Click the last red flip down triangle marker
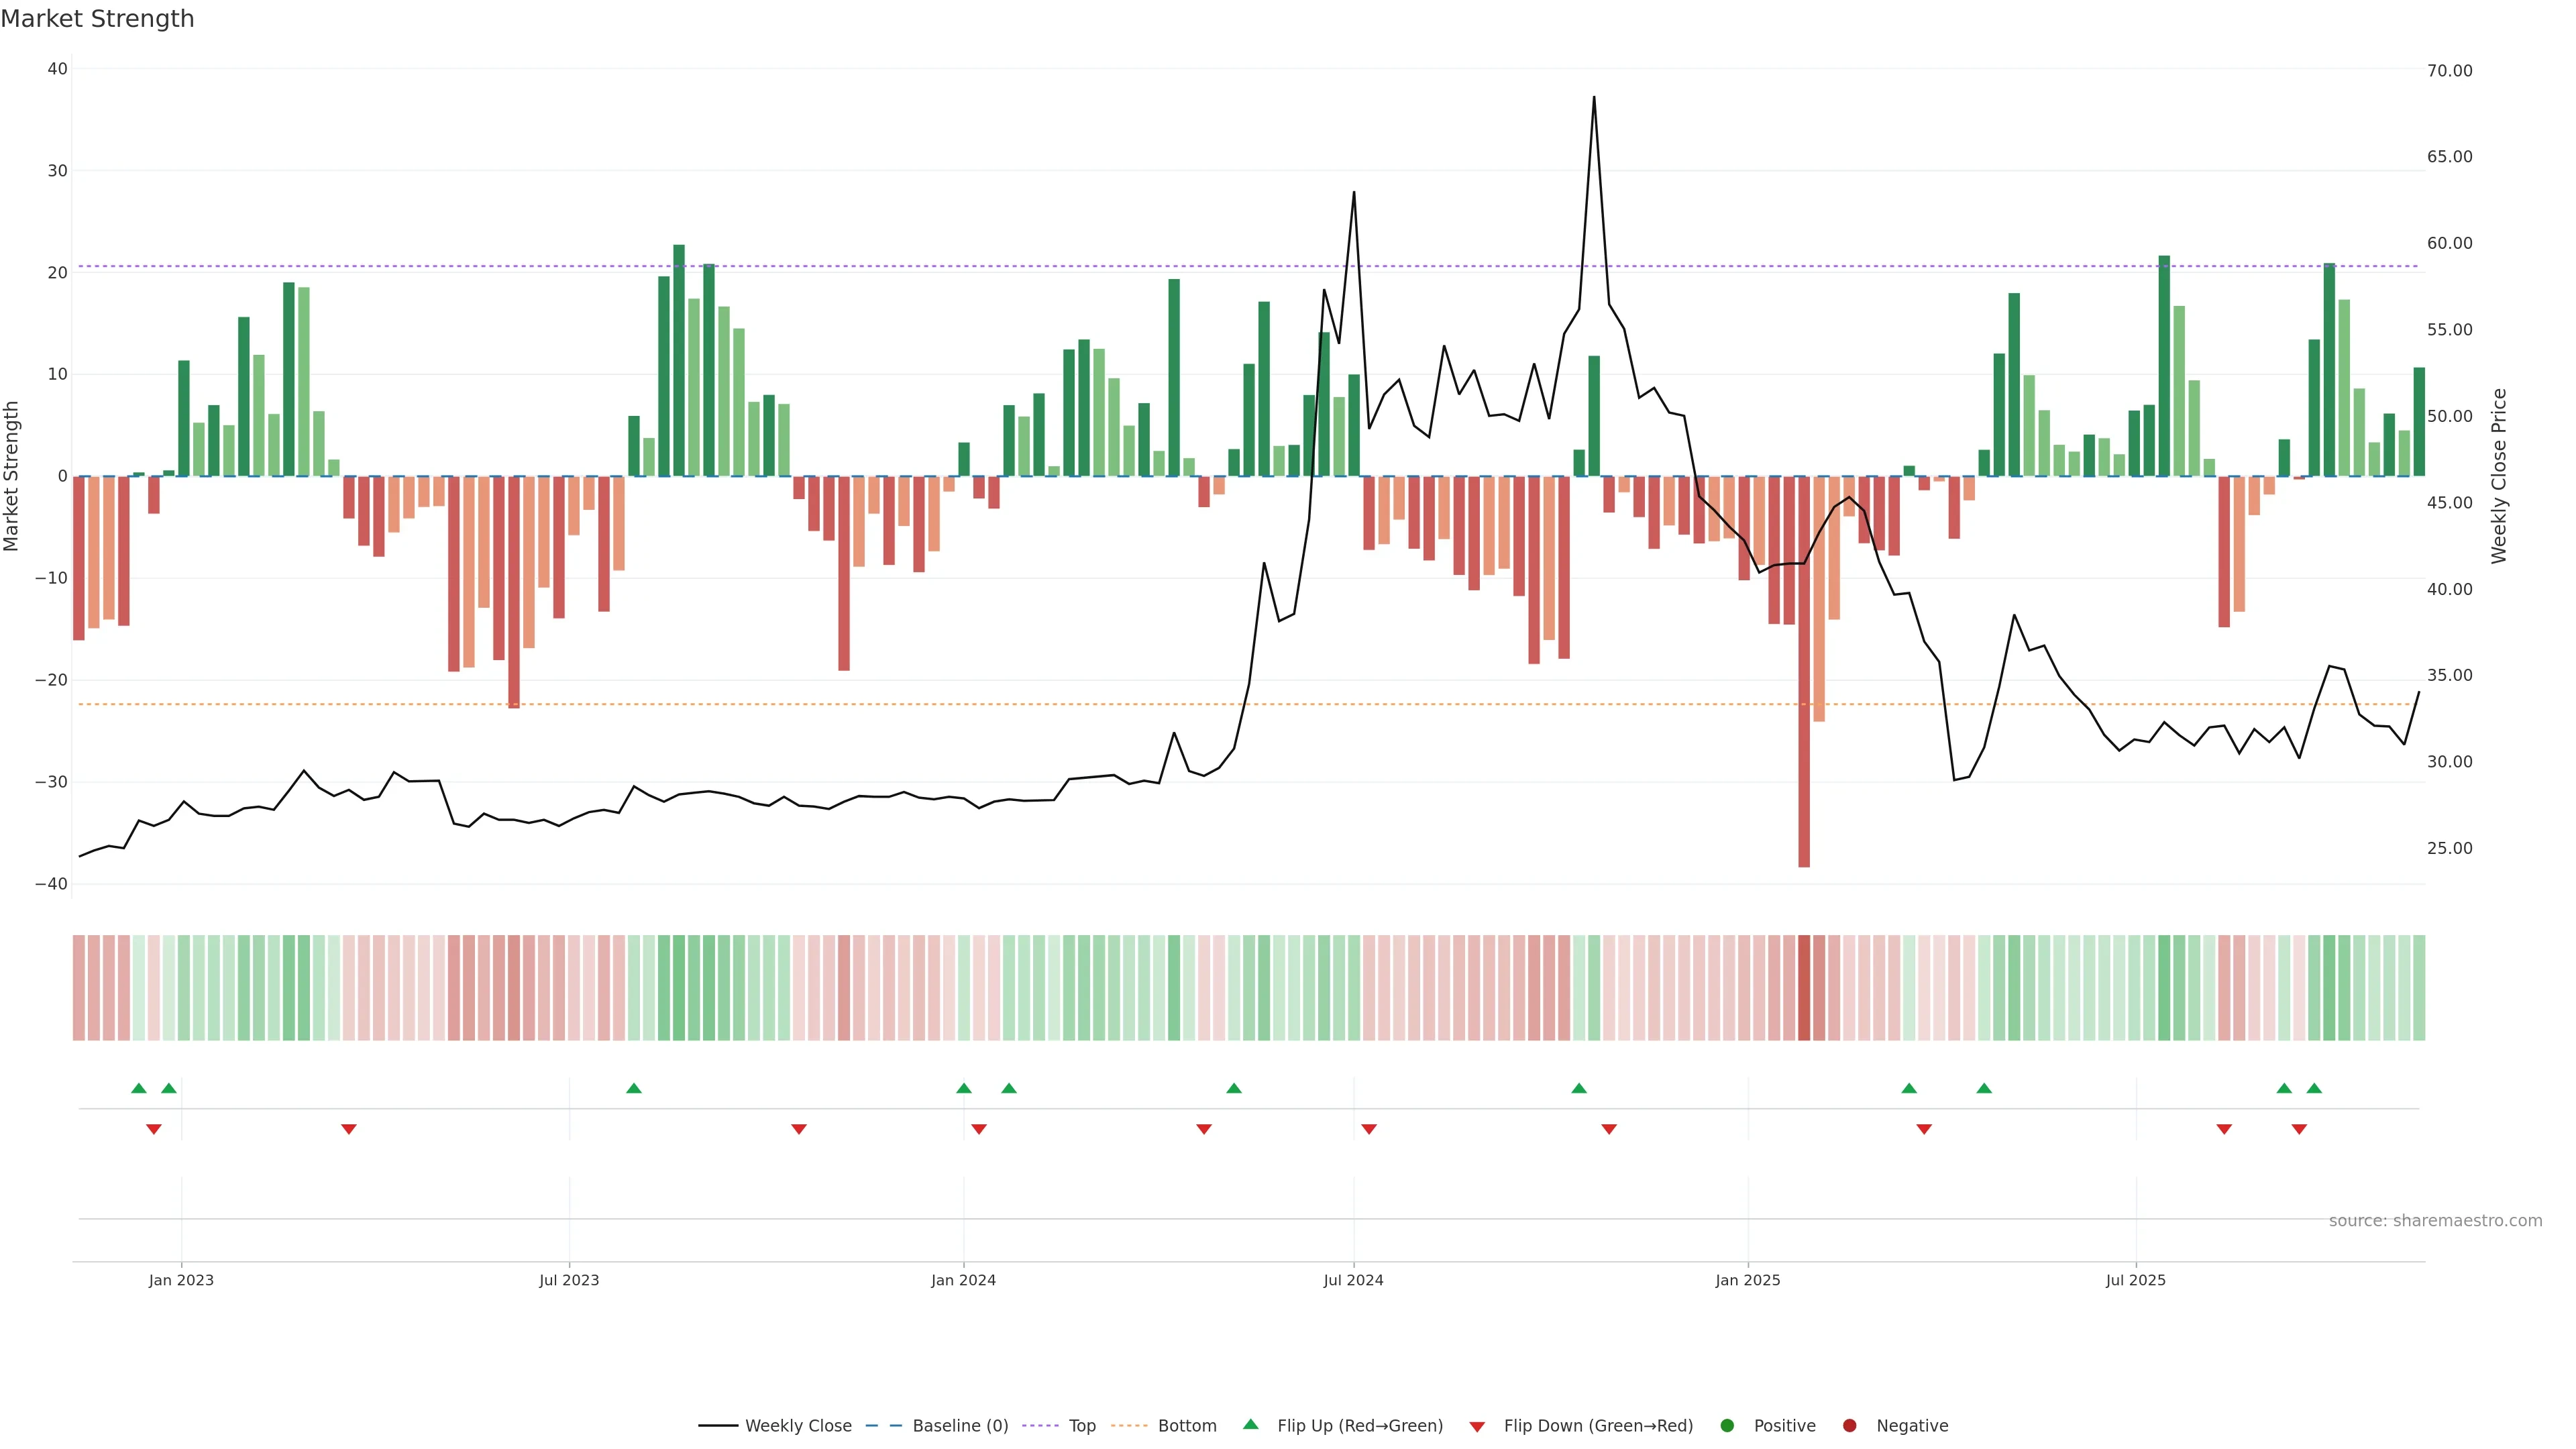Screen dimensions: 2576x1449 (2299, 1129)
